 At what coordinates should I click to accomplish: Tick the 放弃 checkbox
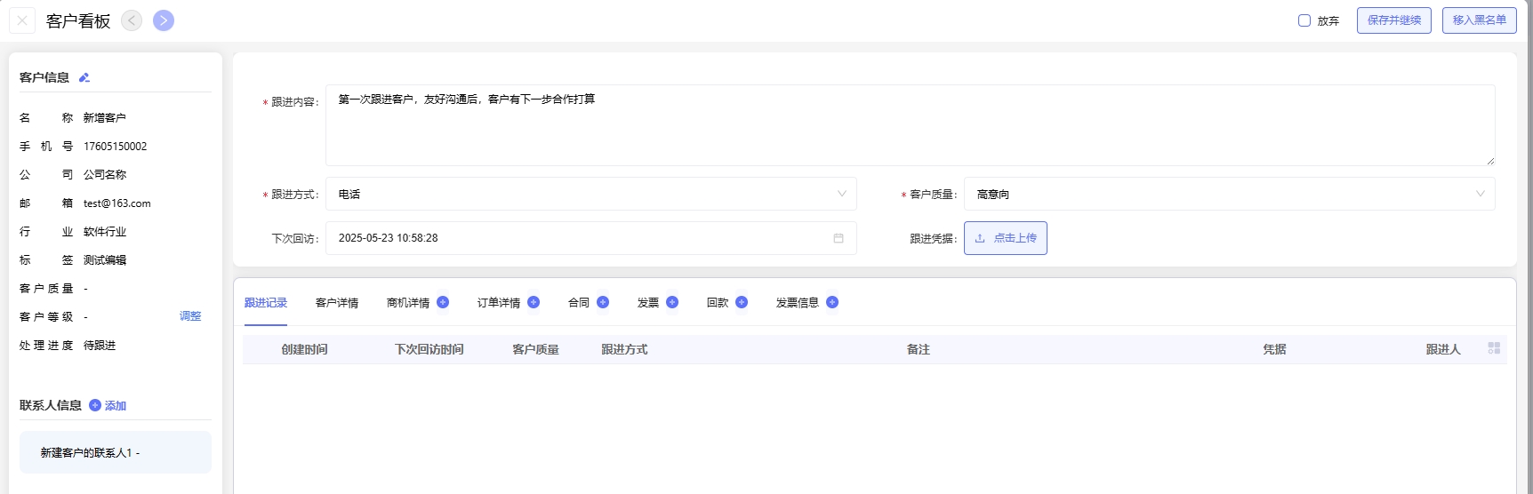[1304, 20]
